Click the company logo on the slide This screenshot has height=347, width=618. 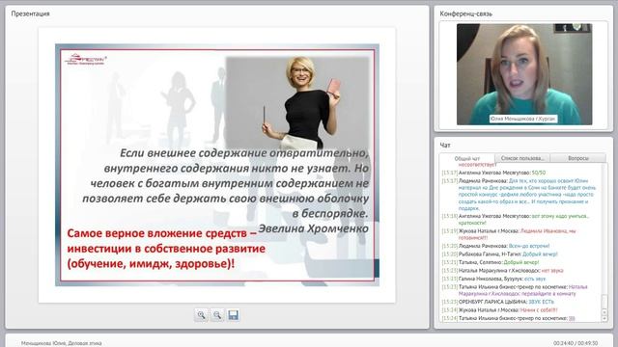[x=86, y=59]
